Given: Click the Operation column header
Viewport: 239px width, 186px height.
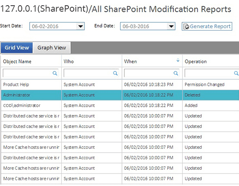Looking at the screenshot, I should (211, 62).
